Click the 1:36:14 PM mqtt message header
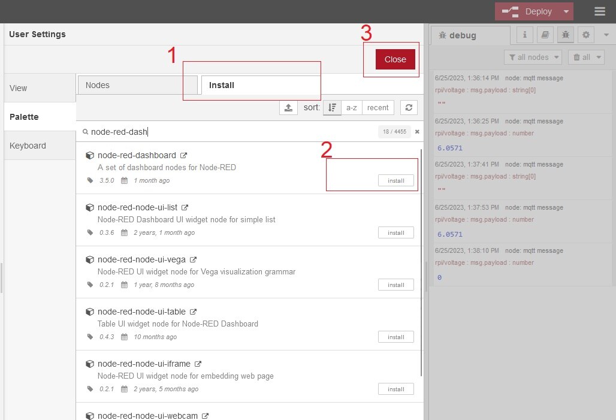 [499, 78]
